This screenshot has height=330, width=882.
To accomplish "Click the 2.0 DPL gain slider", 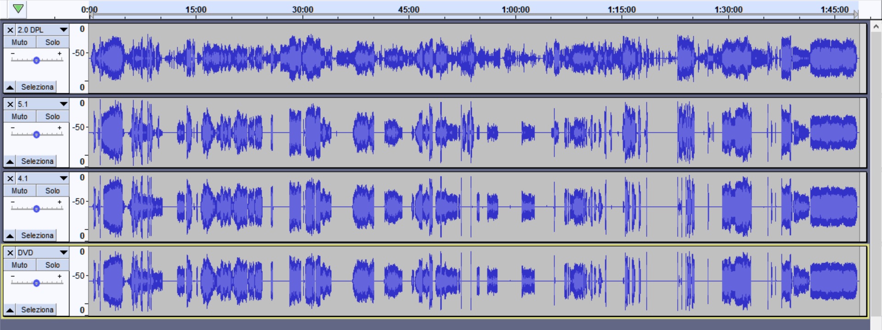I will (36, 60).
